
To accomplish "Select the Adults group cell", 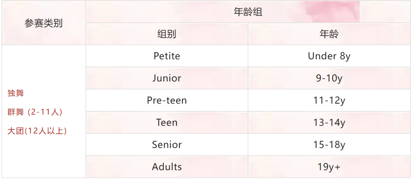I will pyautogui.click(x=167, y=167).
